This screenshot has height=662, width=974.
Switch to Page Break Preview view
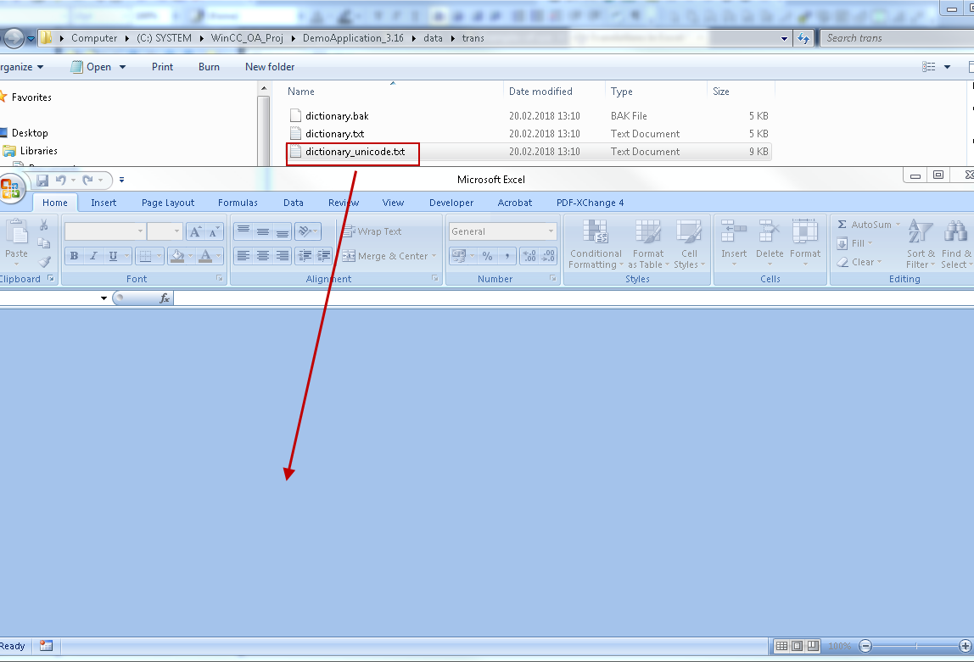[x=813, y=646]
